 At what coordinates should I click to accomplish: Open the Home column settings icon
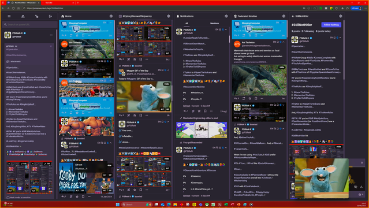click(111, 16)
